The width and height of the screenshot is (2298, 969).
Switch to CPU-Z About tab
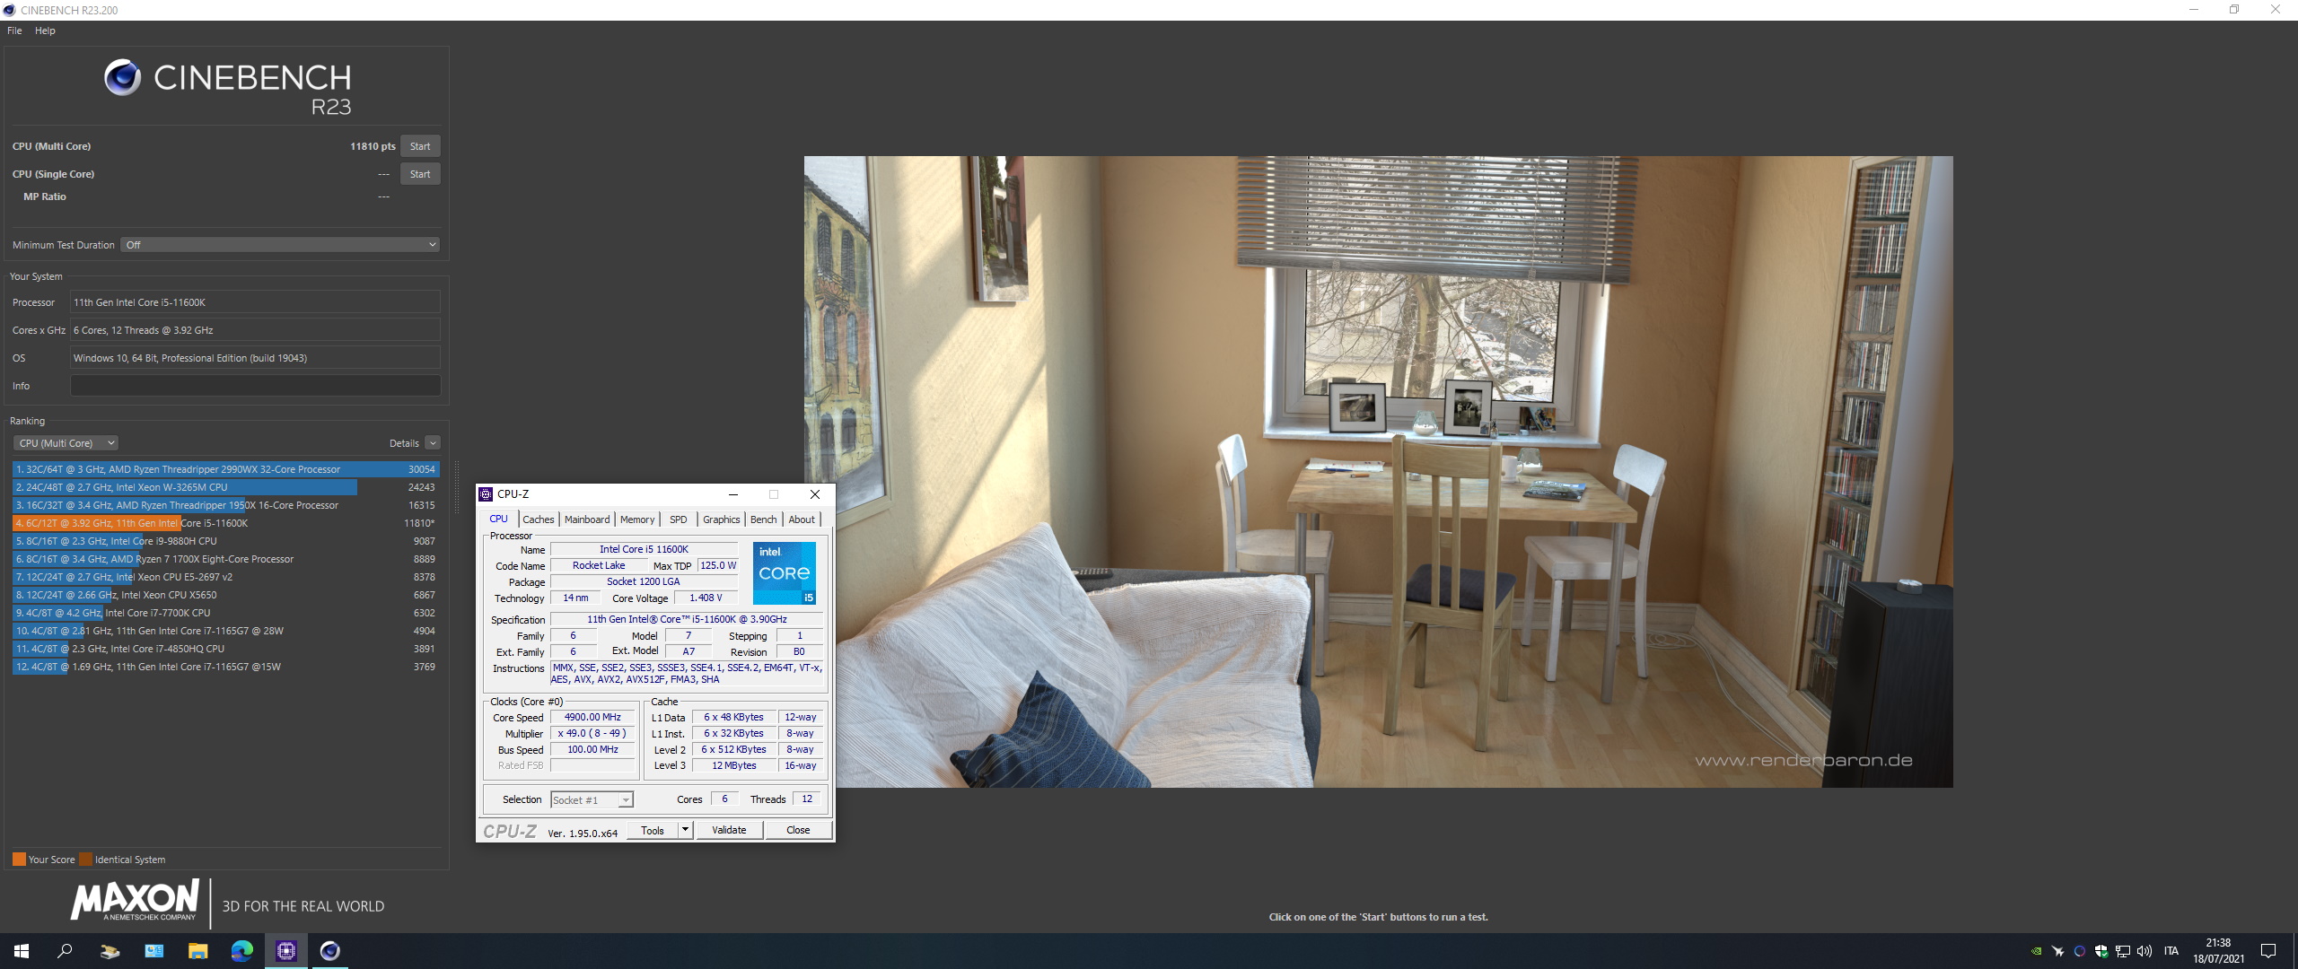(x=802, y=519)
